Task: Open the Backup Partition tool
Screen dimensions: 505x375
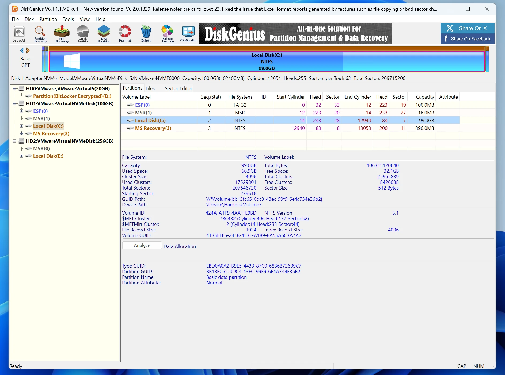Action: (168, 34)
